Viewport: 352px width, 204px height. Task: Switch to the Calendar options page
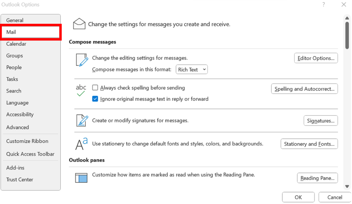pos(16,44)
